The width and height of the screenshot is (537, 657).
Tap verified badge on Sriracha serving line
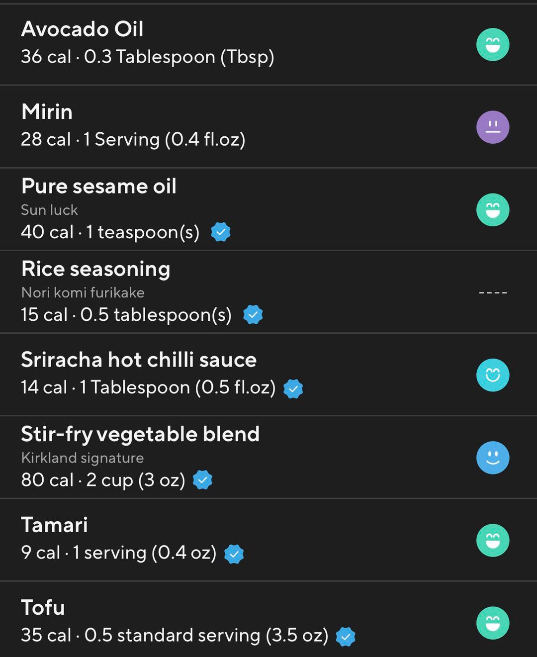pos(293,388)
